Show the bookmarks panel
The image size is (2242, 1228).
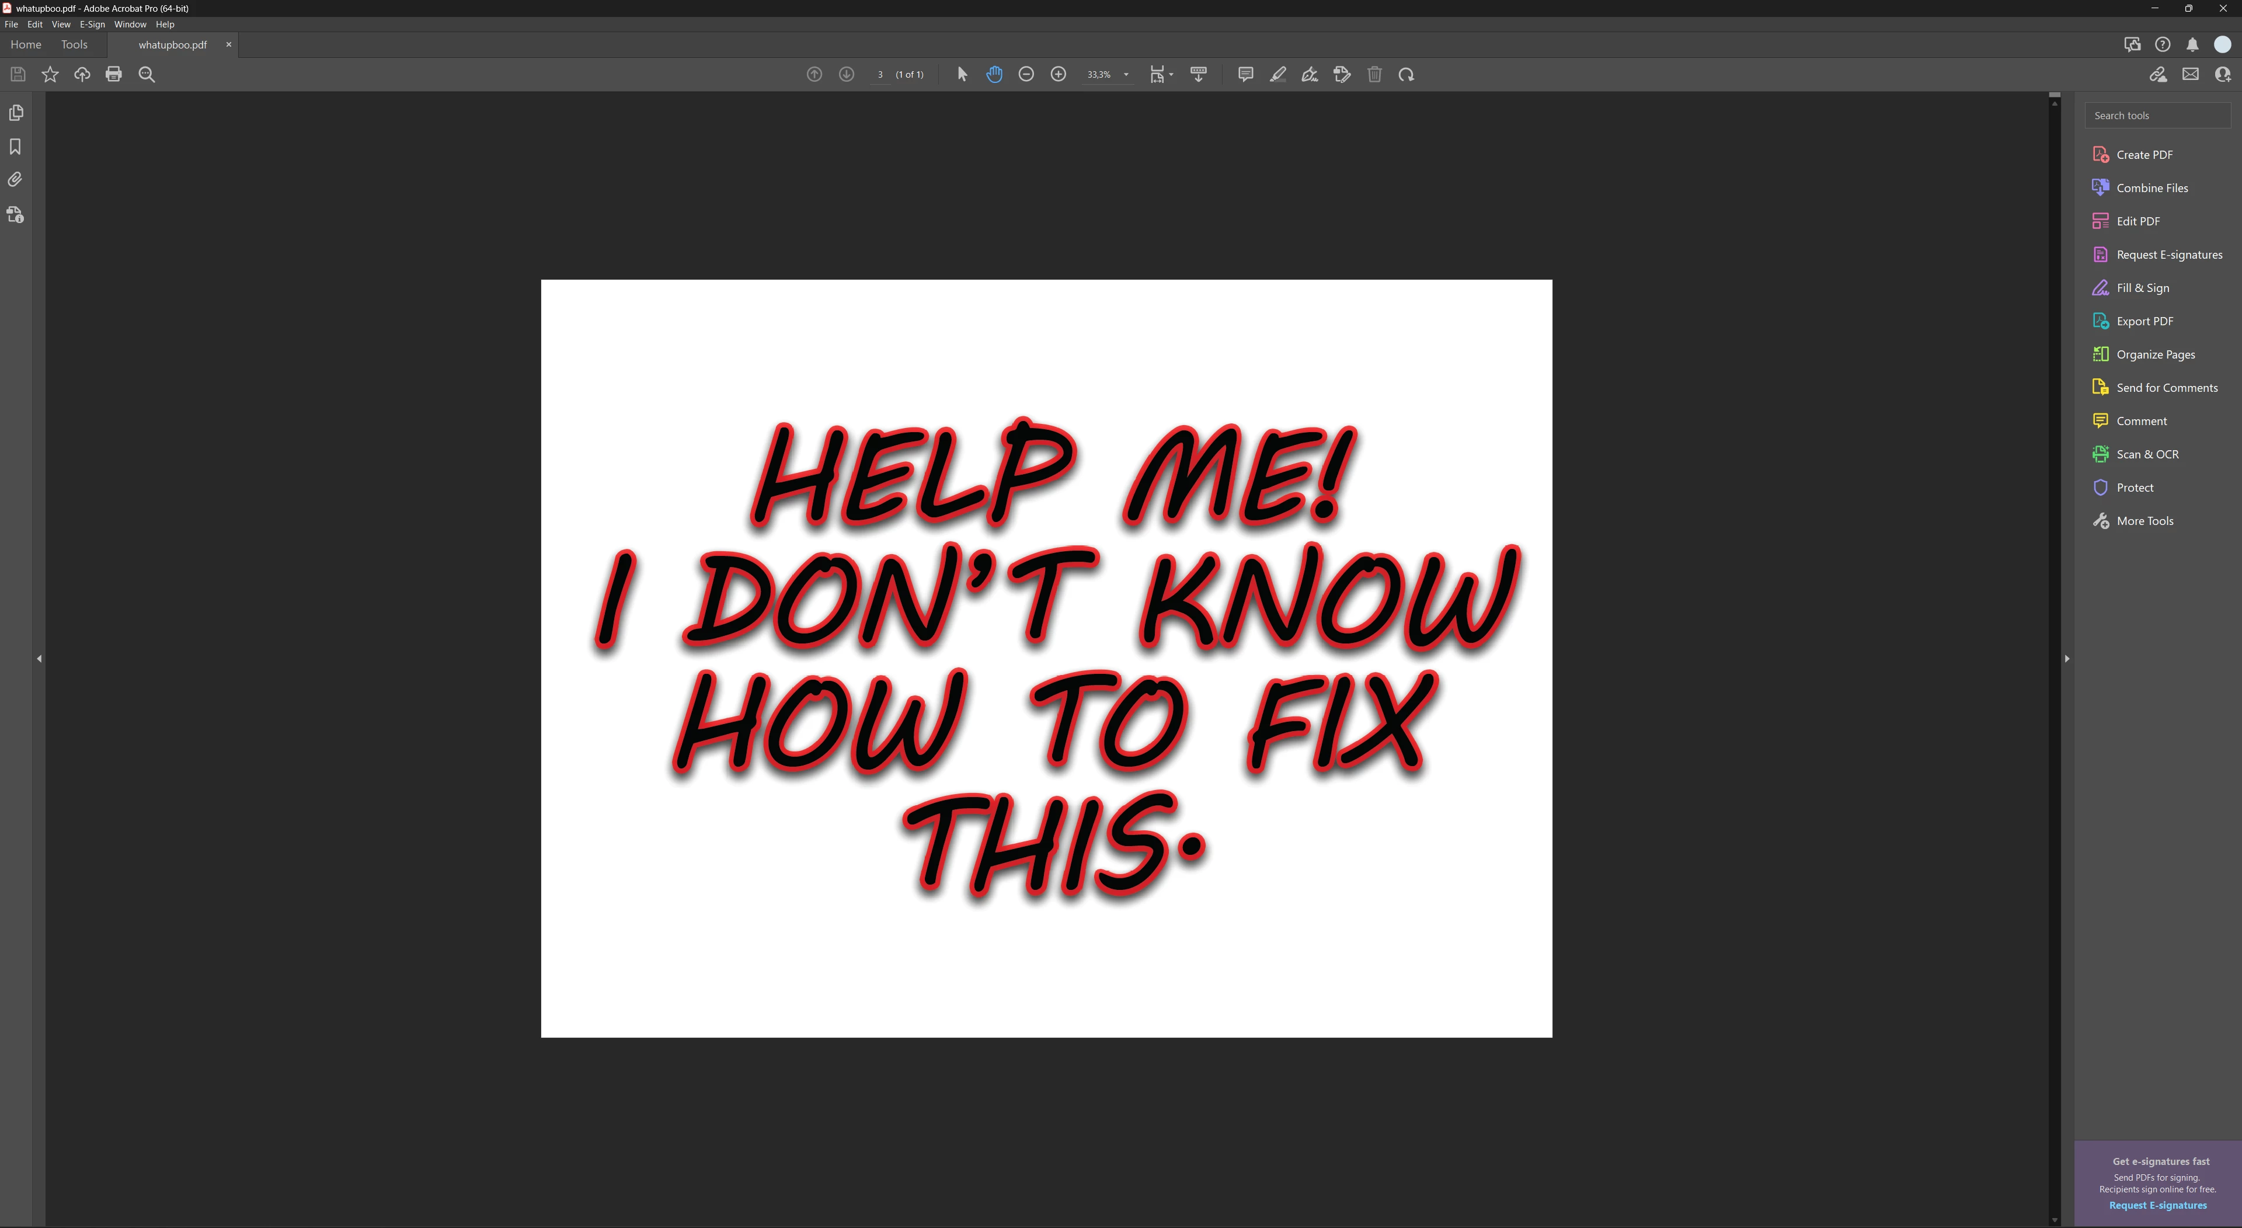point(16,146)
